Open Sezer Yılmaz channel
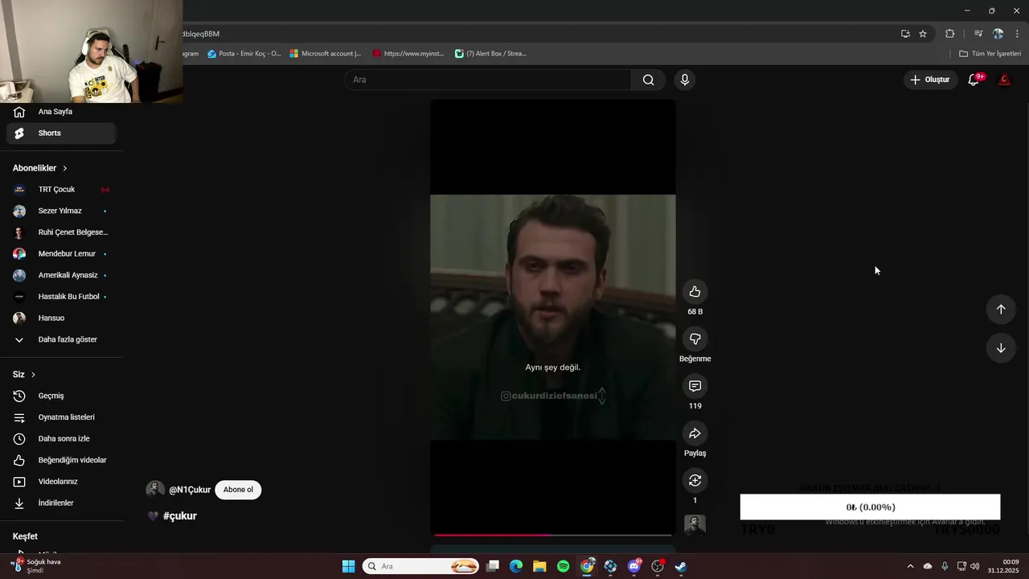 pos(61,211)
